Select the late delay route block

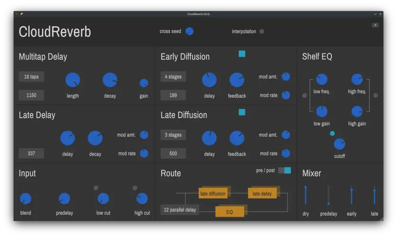point(262,193)
